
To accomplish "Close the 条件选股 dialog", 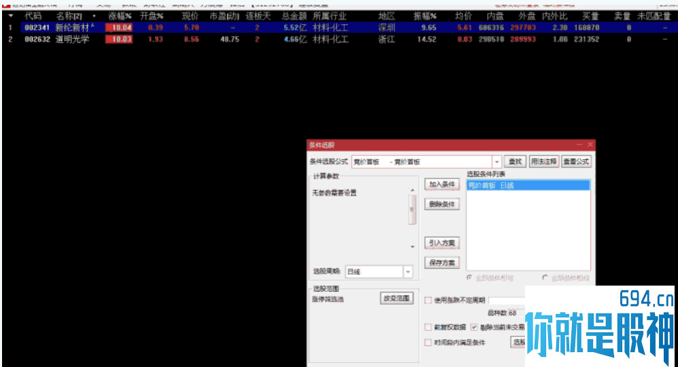I will tap(590, 144).
